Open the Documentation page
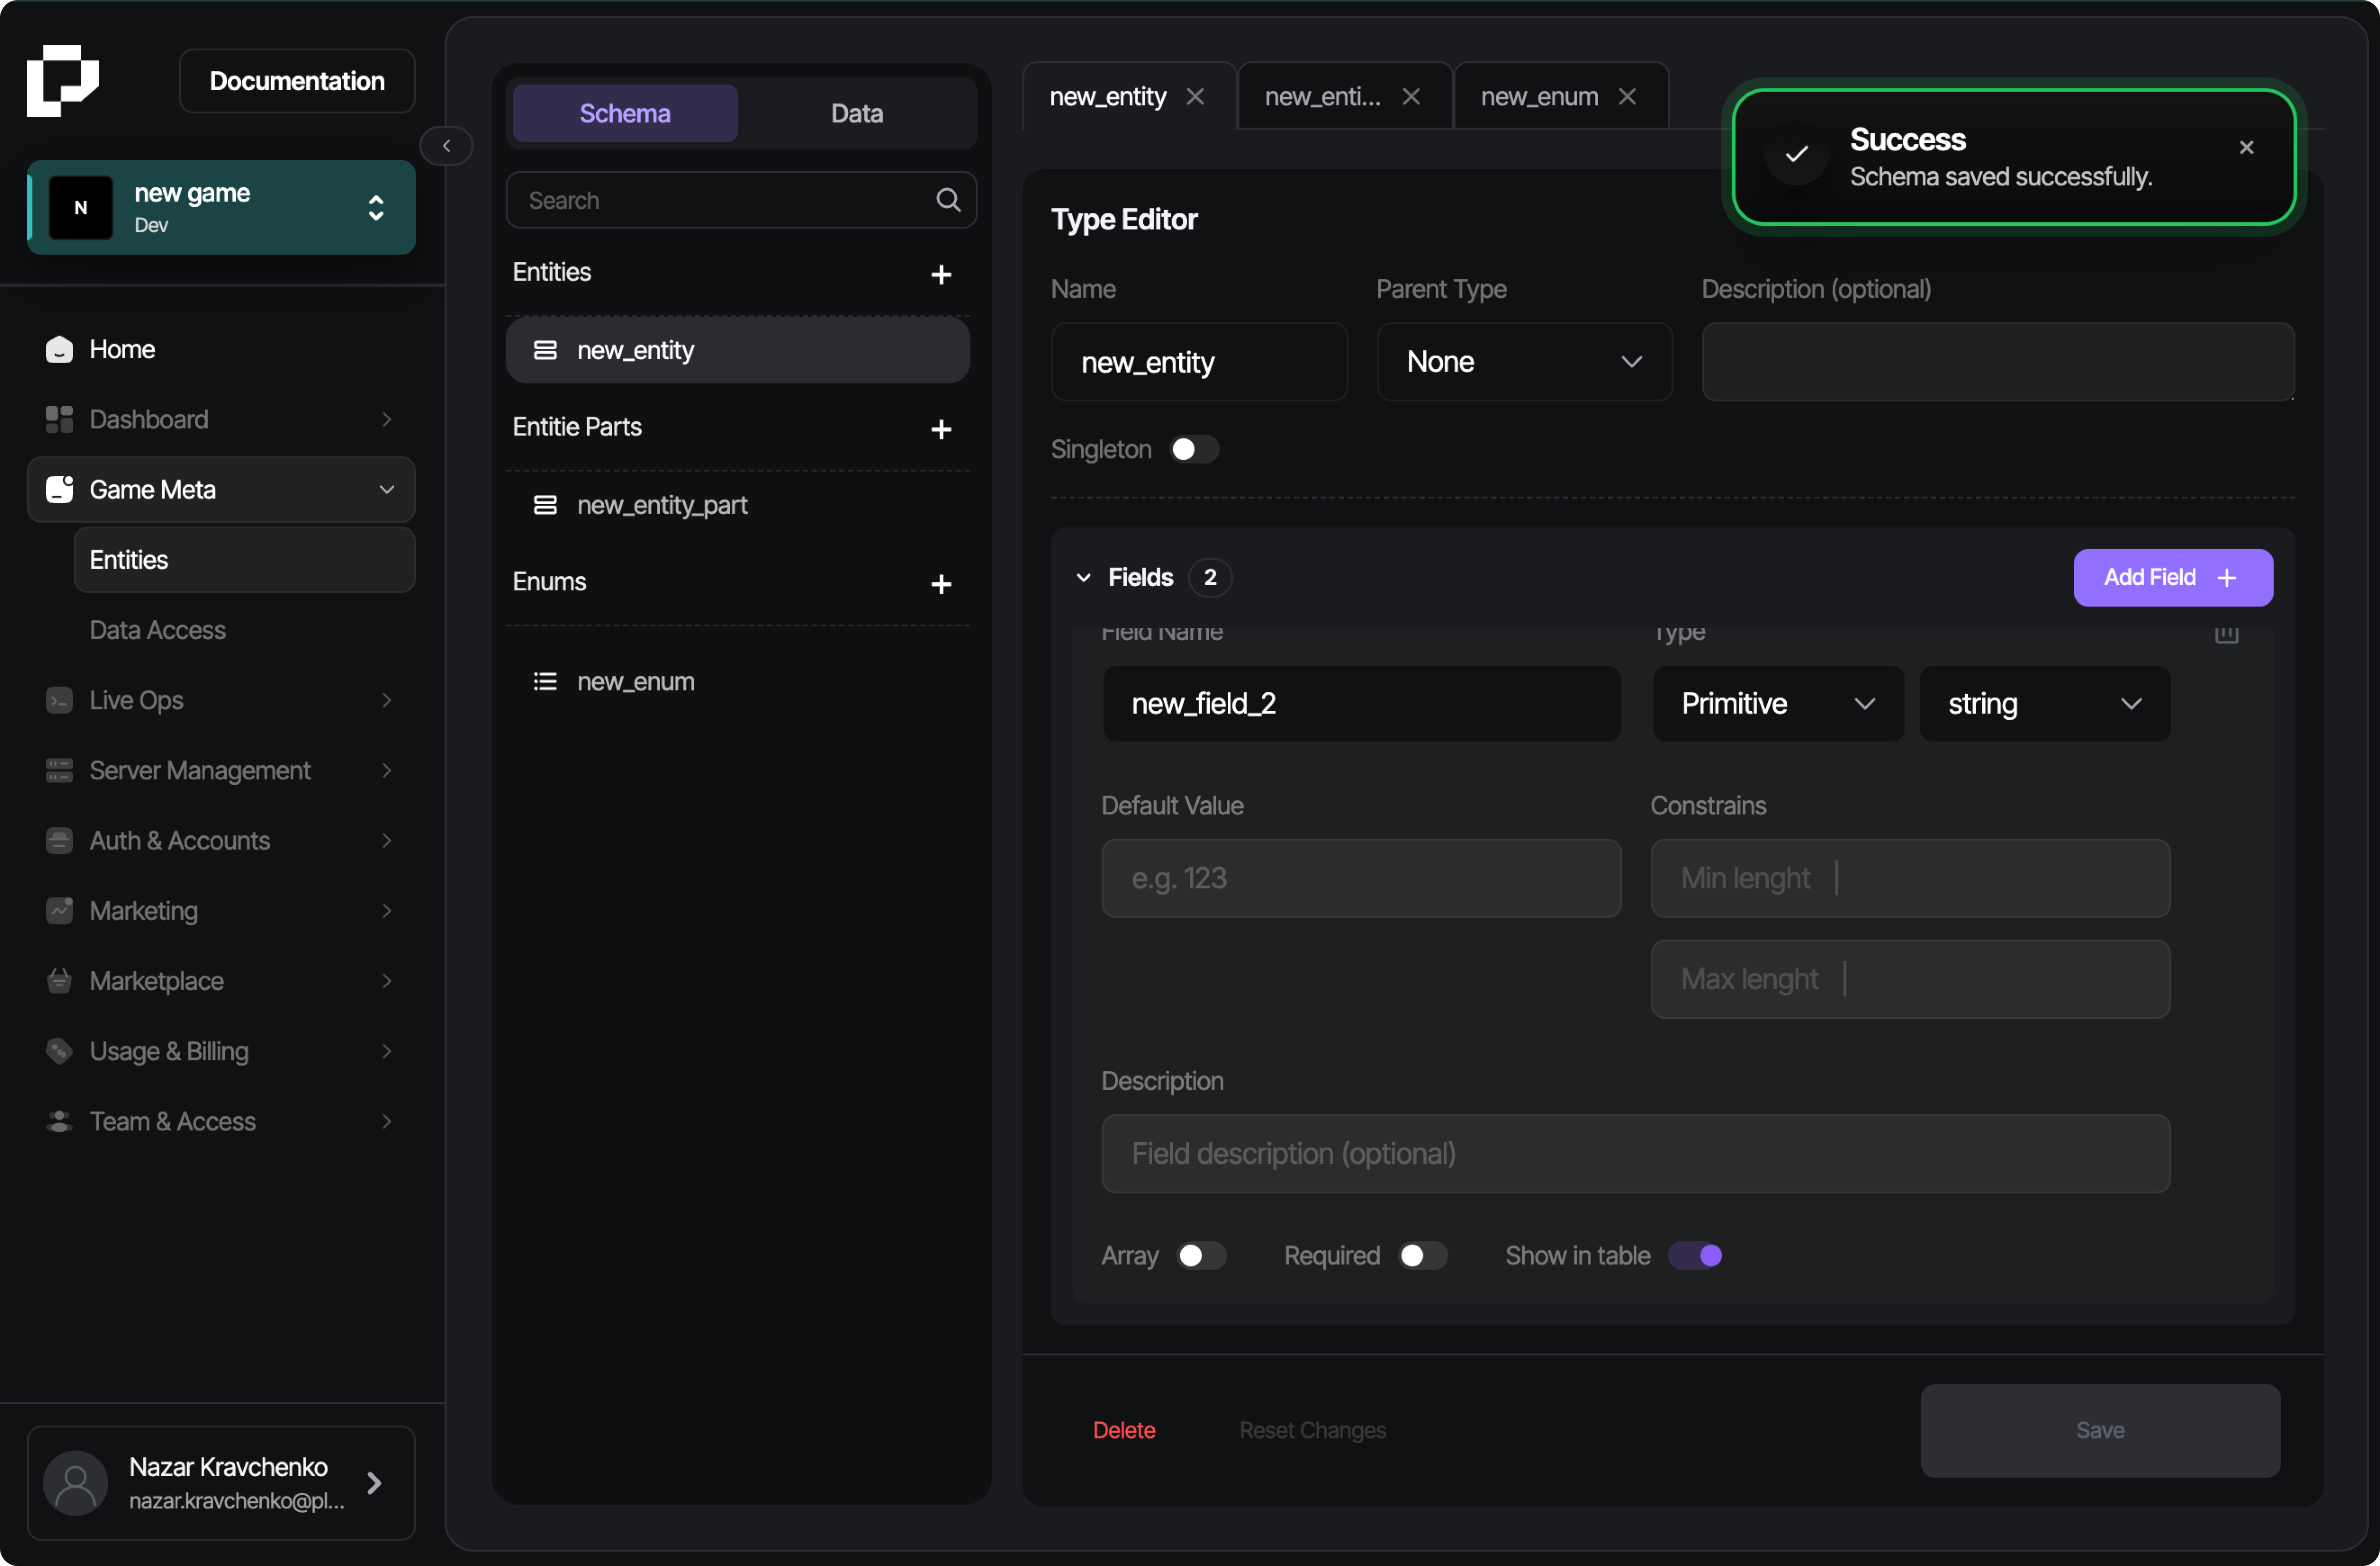Image resolution: width=2380 pixels, height=1566 pixels. [x=296, y=80]
